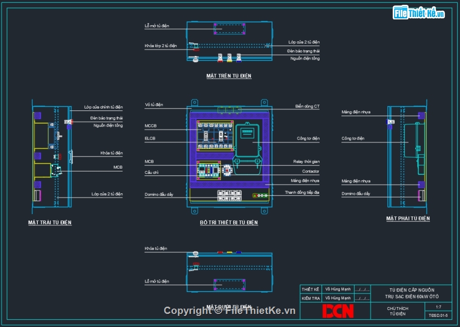Click the 'MẶT TRÁI TỦ ĐIỆN' view title

tap(50, 222)
